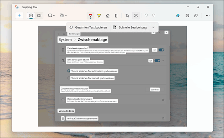This screenshot has width=224, height=138.
Task: Click the Einstellungen title label
Action: click(74, 34)
